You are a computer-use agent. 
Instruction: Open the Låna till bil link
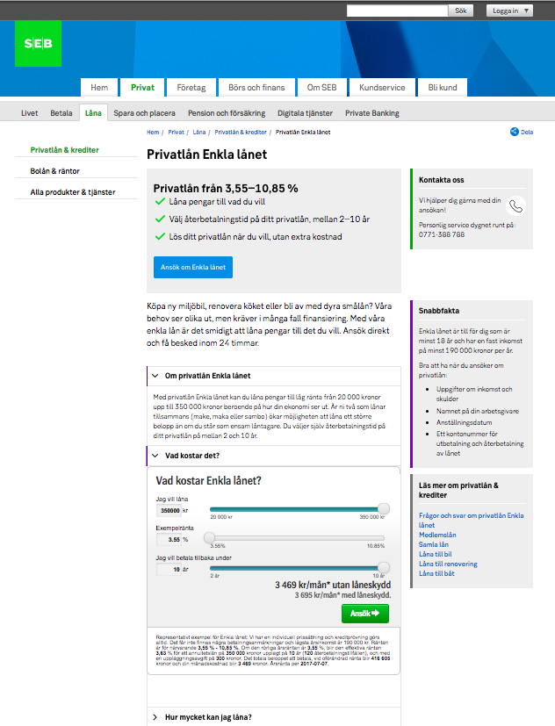click(x=435, y=554)
